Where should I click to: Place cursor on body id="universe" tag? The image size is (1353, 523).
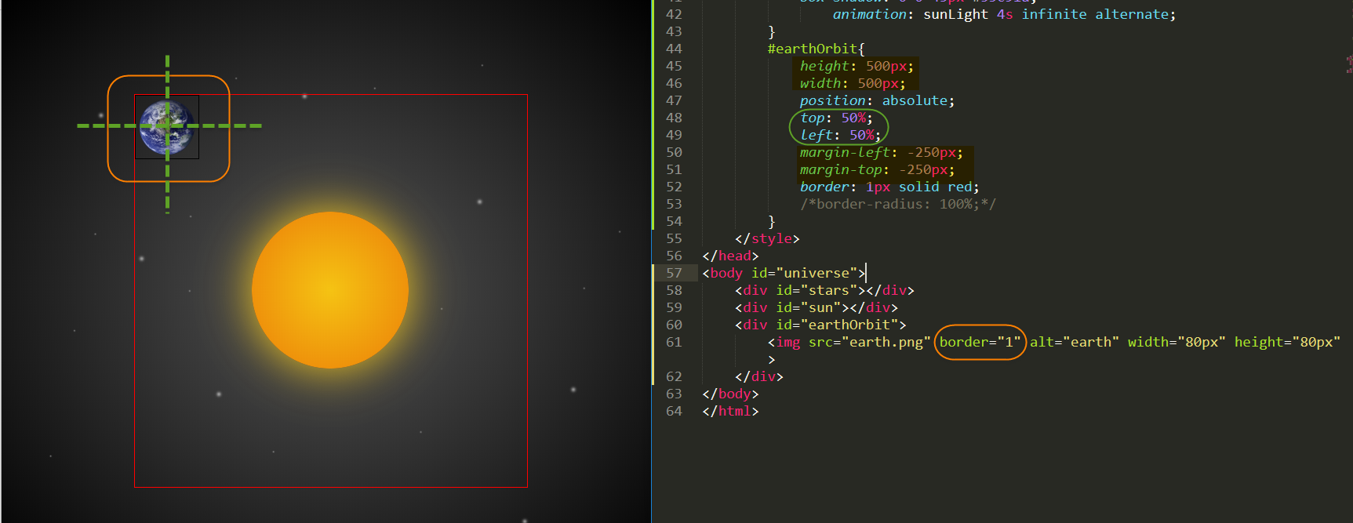point(783,273)
